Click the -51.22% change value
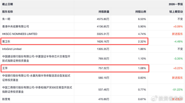Viewport: 185px width, 103px height. click(177, 90)
